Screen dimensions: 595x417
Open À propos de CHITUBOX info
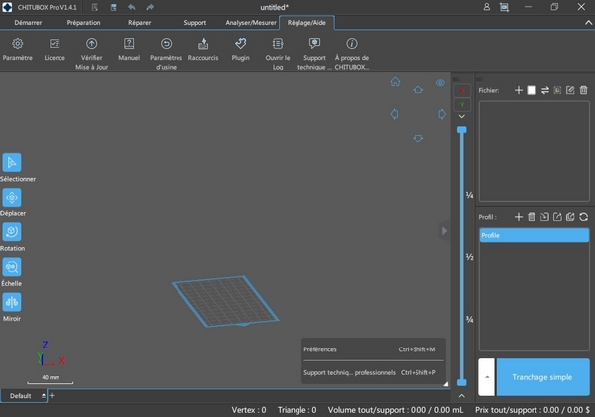(352, 44)
